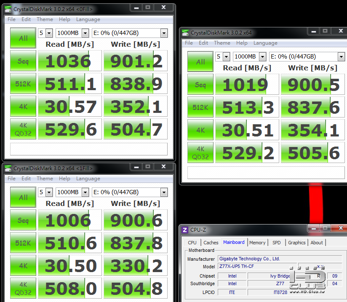Click comment field in right CrystalDiskMark window

coord(266,173)
